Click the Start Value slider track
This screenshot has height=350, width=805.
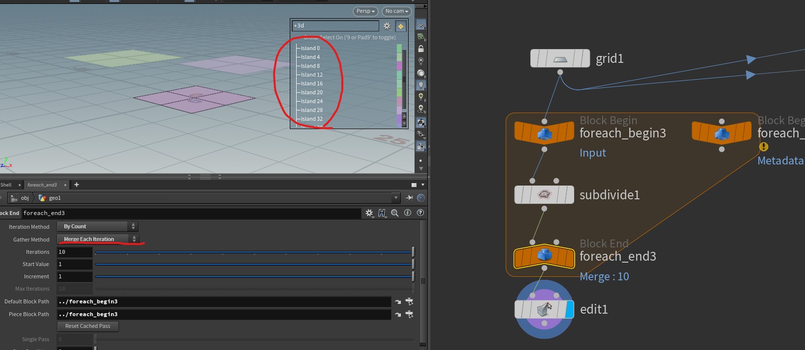[254, 264]
